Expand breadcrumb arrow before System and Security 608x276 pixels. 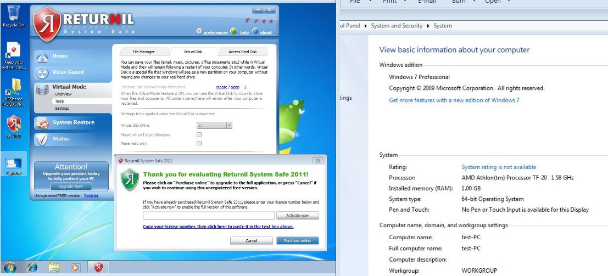pyautogui.click(x=366, y=26)
